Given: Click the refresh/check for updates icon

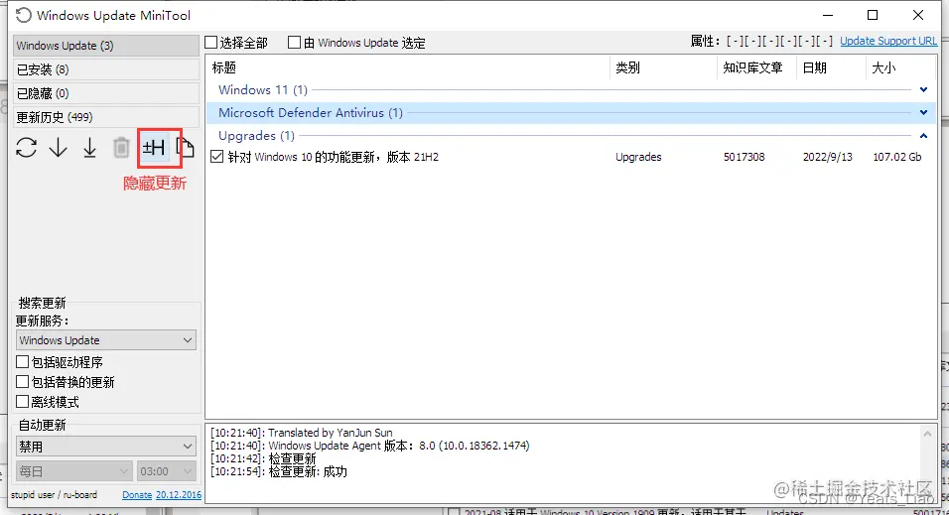Looking at the screenshot, I should [26, 148].
